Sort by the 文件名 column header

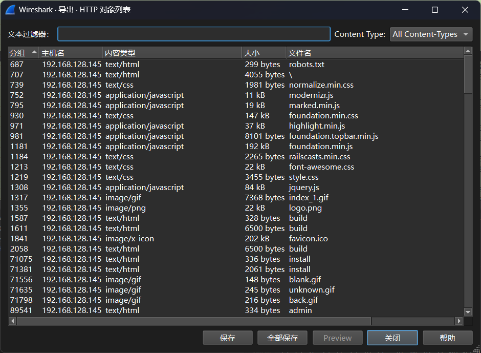375,53
